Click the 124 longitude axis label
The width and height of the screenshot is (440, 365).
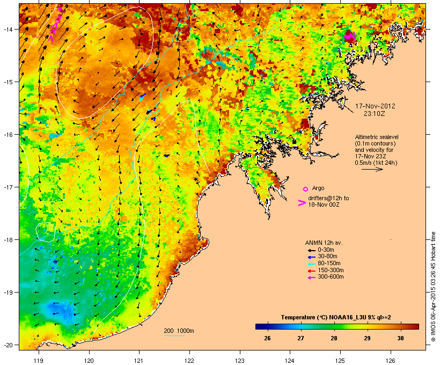click(x=290, y=361)
